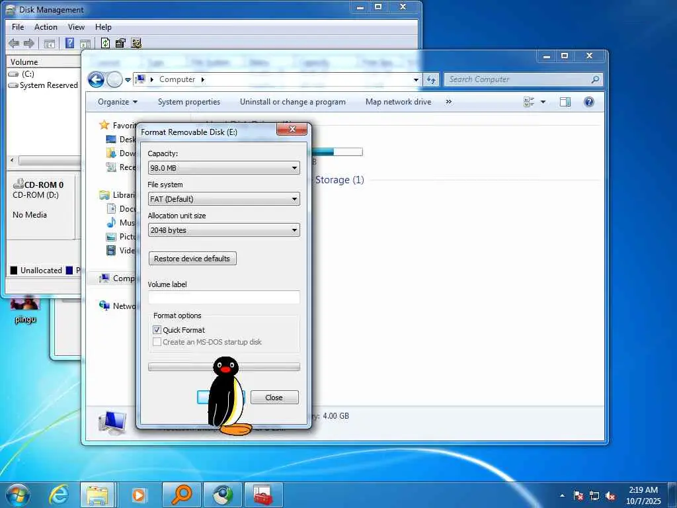This screenshot has width=677, height=508.
Task: Click the Action Center flag tray icon
Action: tap(578, 496)
